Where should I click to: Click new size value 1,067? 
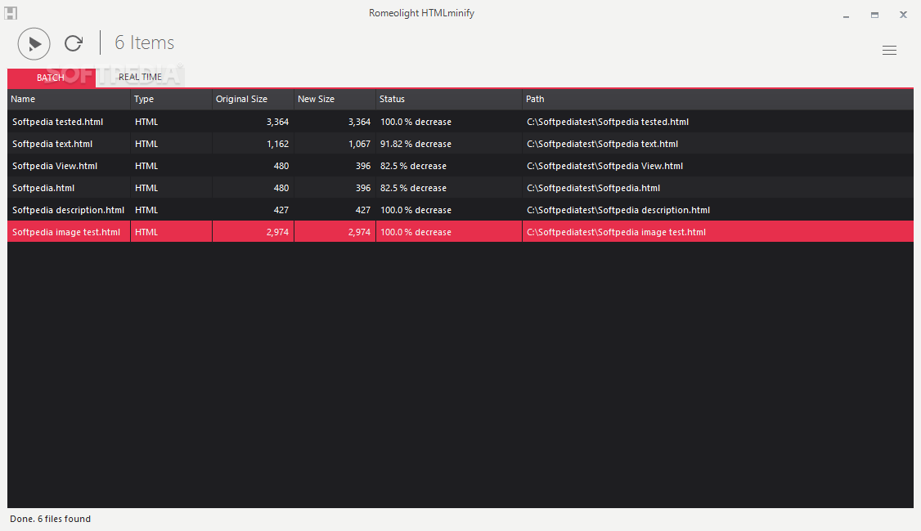pos(359,144)
